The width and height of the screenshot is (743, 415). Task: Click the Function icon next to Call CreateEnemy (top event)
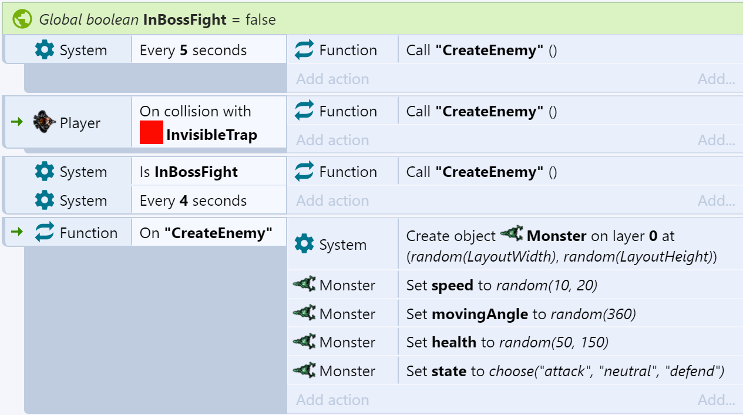[x=303, y=49]
